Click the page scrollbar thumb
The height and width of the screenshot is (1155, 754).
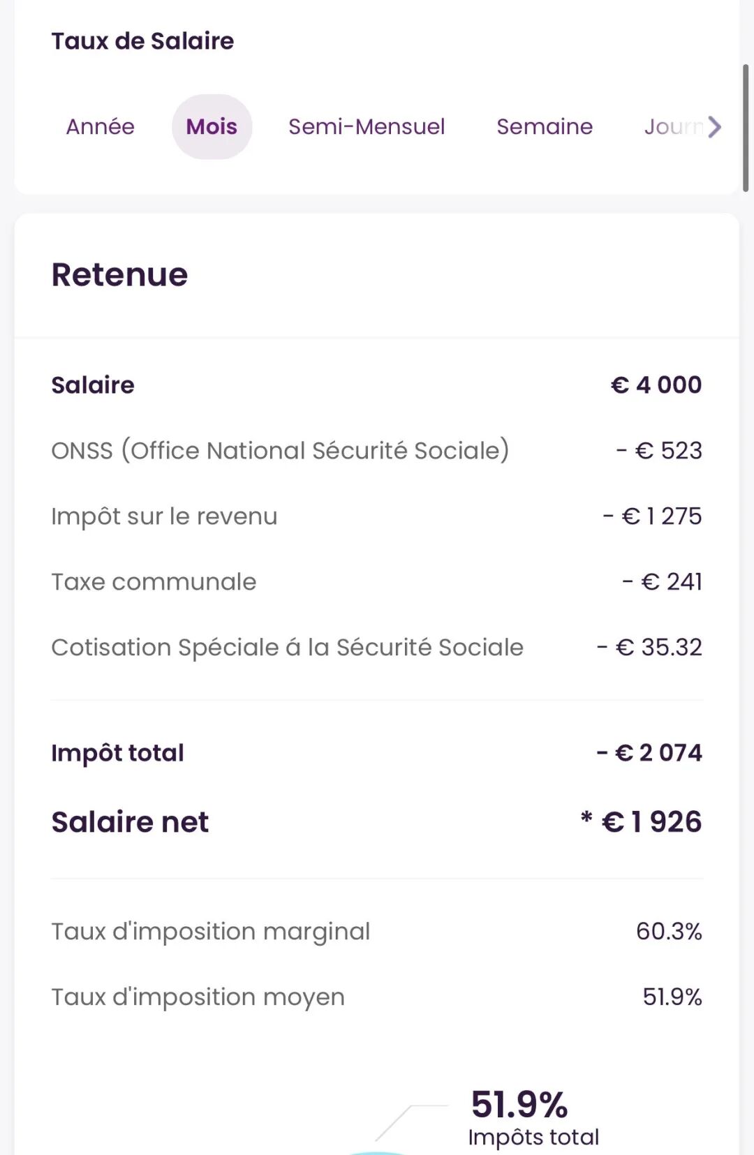click(746, 128)
